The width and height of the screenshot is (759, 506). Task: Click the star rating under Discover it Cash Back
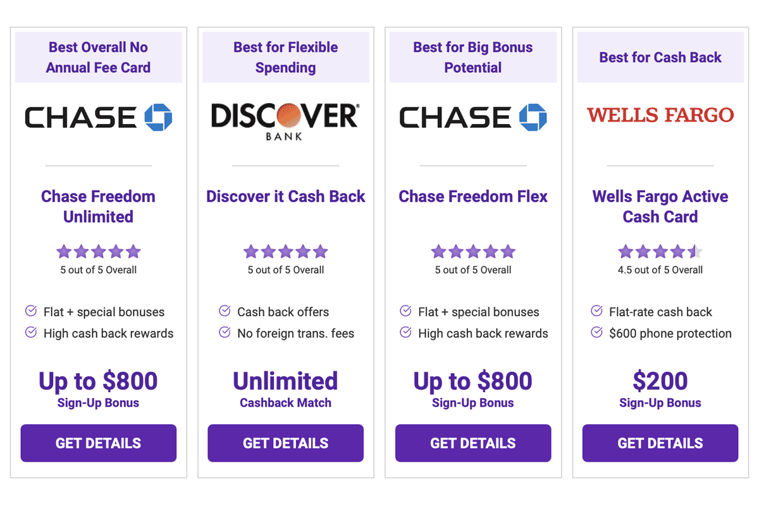click(285, 252)
